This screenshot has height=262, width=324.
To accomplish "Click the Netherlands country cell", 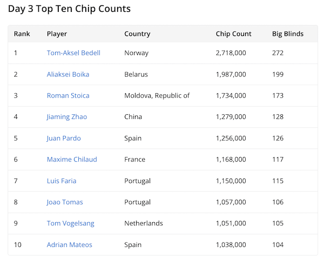I will pyautogui.click(x=144, y=223).
